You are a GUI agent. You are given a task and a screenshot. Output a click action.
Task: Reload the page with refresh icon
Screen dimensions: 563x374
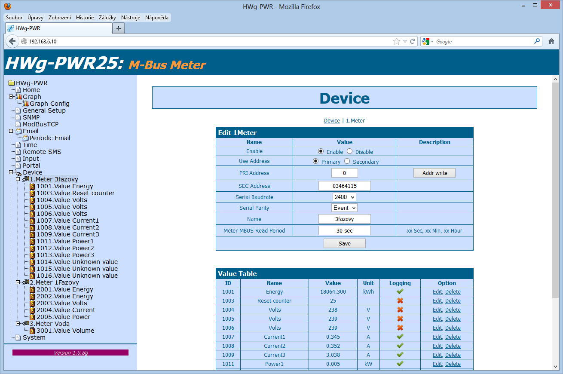413,42
